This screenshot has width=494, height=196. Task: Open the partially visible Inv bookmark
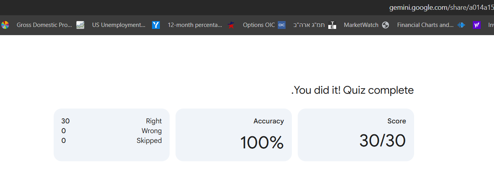tap(490, 25)
